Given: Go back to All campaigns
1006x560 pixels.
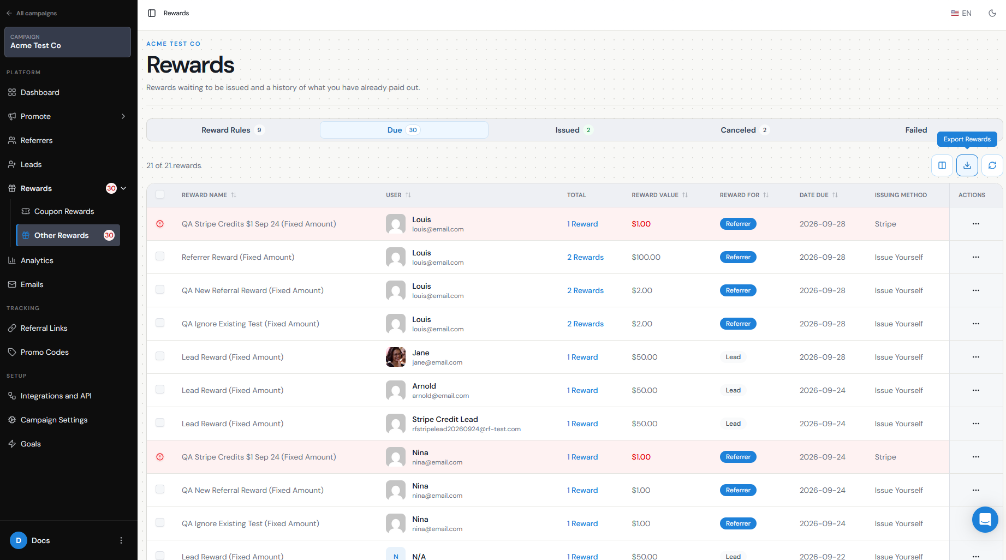Looking at the screenshot, I should 32,13.
